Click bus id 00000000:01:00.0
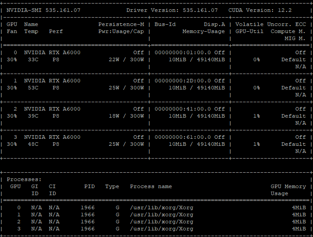Screen dimensions: 313x237 (x=182, y=52)
